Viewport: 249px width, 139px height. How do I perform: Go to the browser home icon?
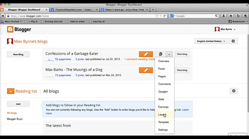click(231, 16)
